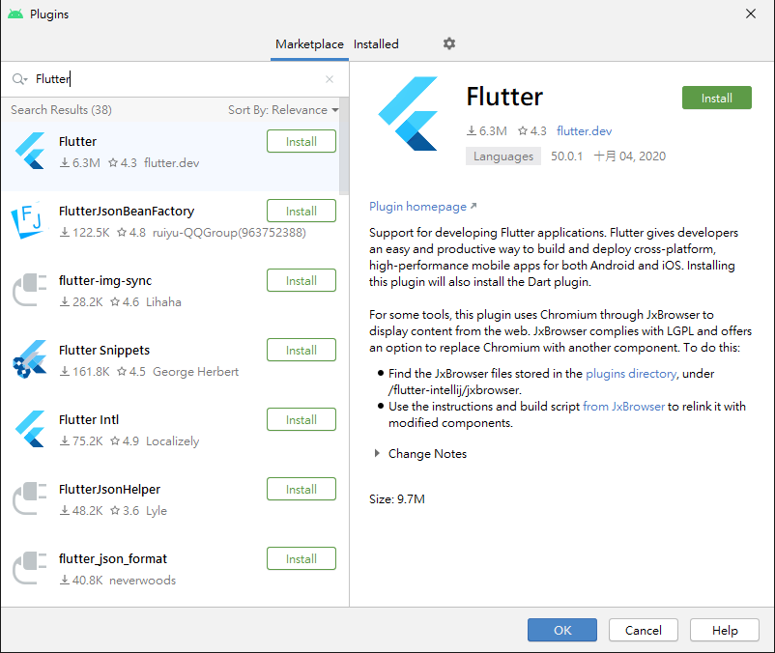Click the green Install button in details pane

tap(717, 98)
